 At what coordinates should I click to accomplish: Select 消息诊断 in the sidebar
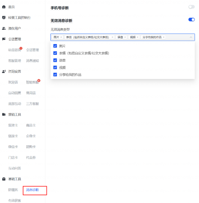pos(32,190)
